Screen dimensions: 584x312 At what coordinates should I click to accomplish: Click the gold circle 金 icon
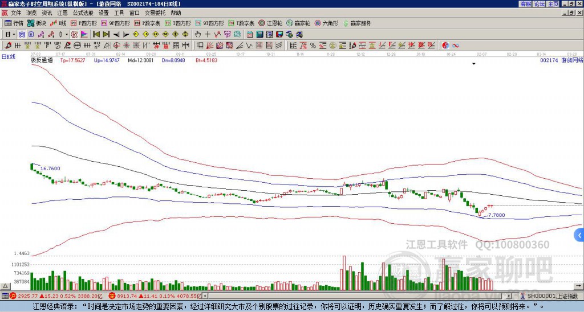(x=332, y=46)
